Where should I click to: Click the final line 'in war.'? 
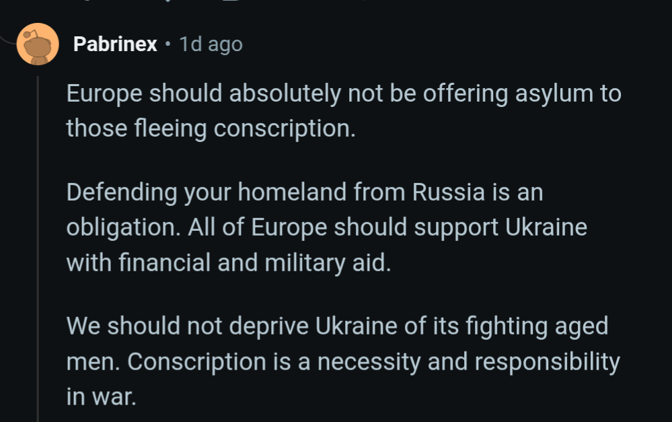pos(101,396)
